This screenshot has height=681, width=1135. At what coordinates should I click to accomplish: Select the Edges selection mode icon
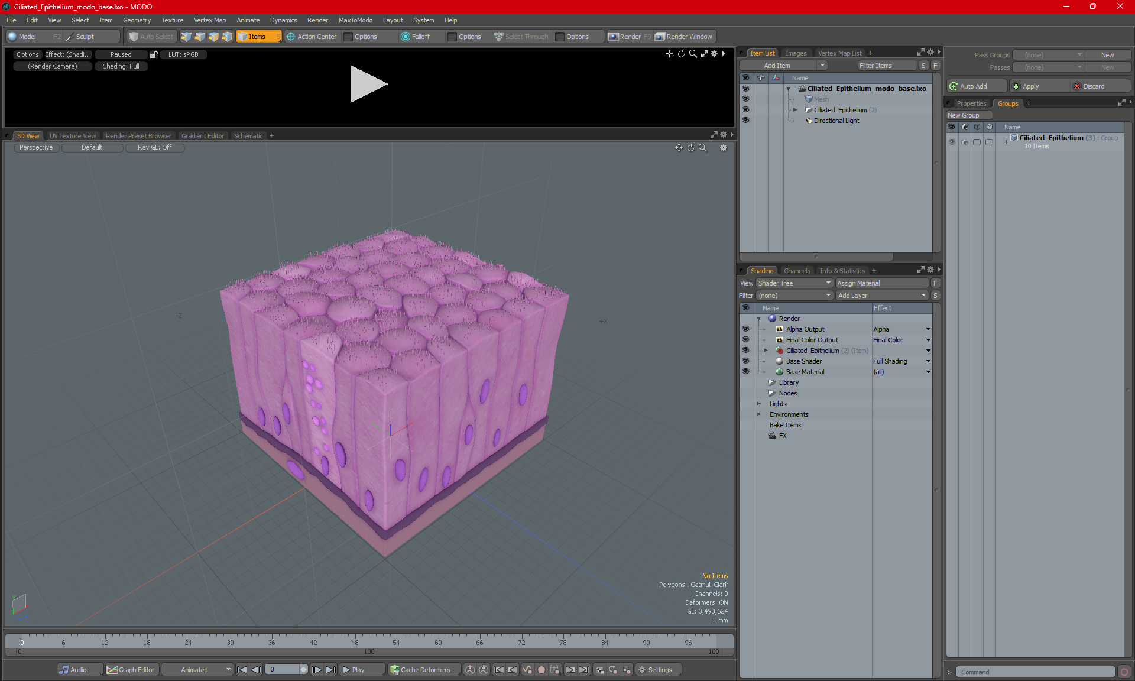(200, 37)
